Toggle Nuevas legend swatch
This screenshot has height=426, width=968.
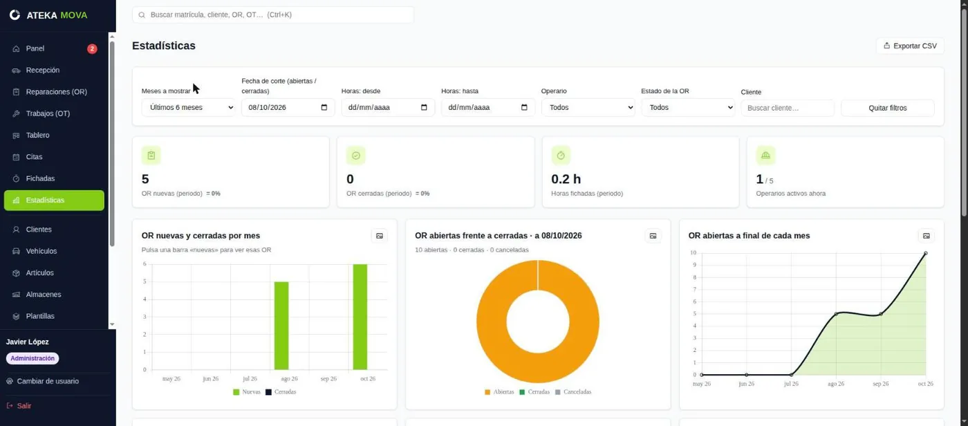[x=236, y=392]
